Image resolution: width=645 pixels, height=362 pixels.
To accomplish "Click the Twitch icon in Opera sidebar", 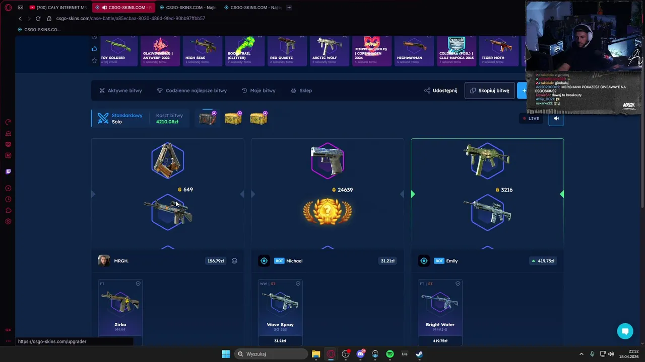I will pos(8,171).
